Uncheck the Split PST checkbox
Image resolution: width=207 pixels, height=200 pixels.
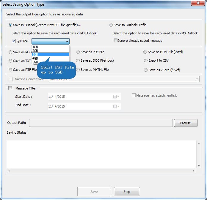[x=14, y=41]
